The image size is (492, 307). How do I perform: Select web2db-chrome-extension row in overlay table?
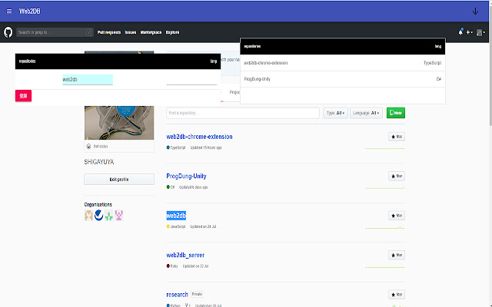[x=343, y=63]
